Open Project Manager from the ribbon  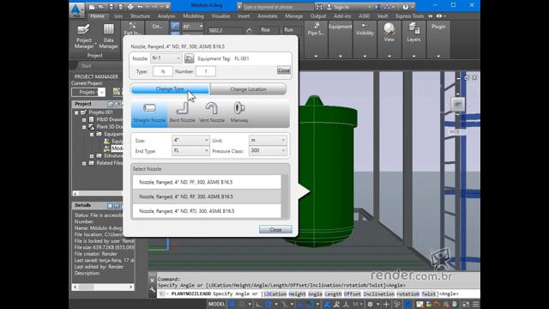(84, 36)
